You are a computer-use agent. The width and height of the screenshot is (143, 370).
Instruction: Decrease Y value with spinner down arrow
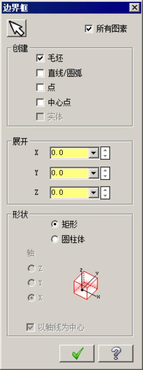tap(105, 176)
